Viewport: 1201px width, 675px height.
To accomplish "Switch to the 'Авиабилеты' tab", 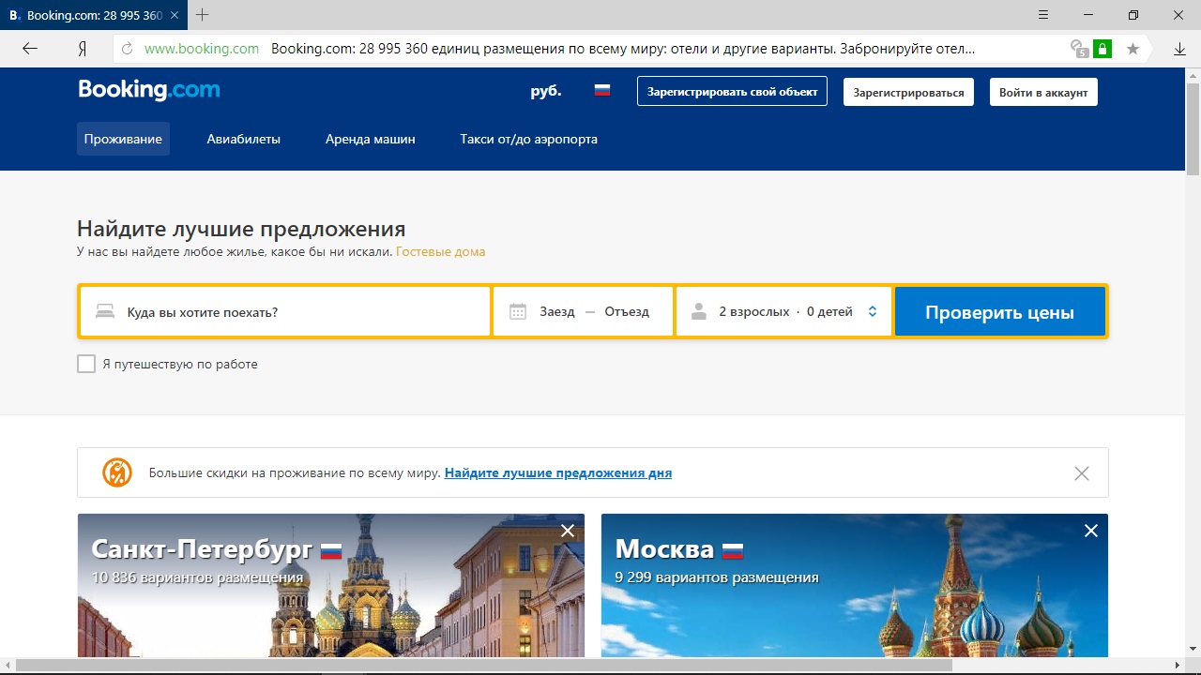I will coord(243,139).
